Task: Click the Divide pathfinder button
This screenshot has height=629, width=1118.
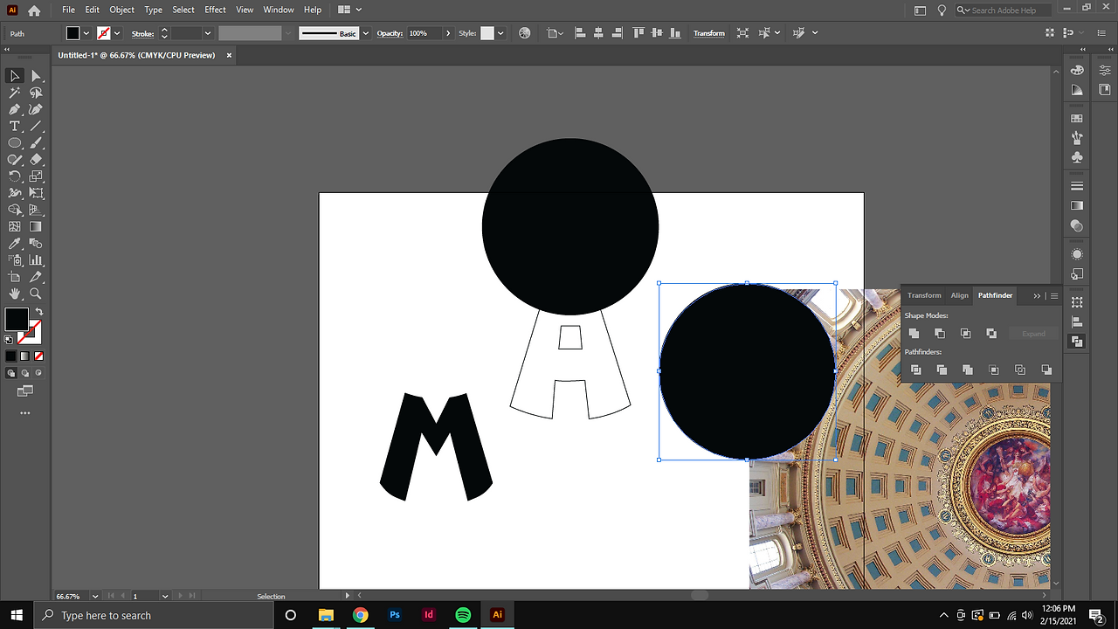Action: pos(915,370)
